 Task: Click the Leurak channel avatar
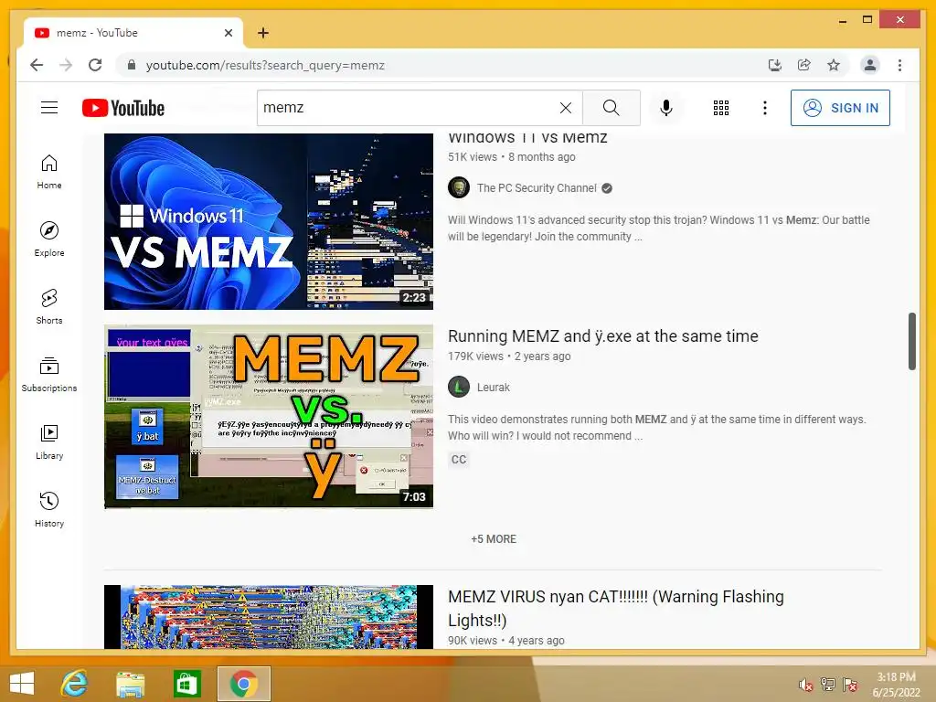[459, 388]
